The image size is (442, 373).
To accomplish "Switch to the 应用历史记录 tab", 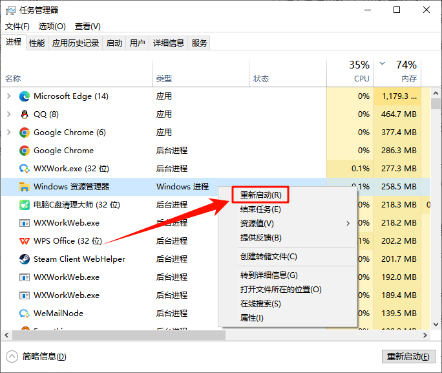I will (76, 43).
